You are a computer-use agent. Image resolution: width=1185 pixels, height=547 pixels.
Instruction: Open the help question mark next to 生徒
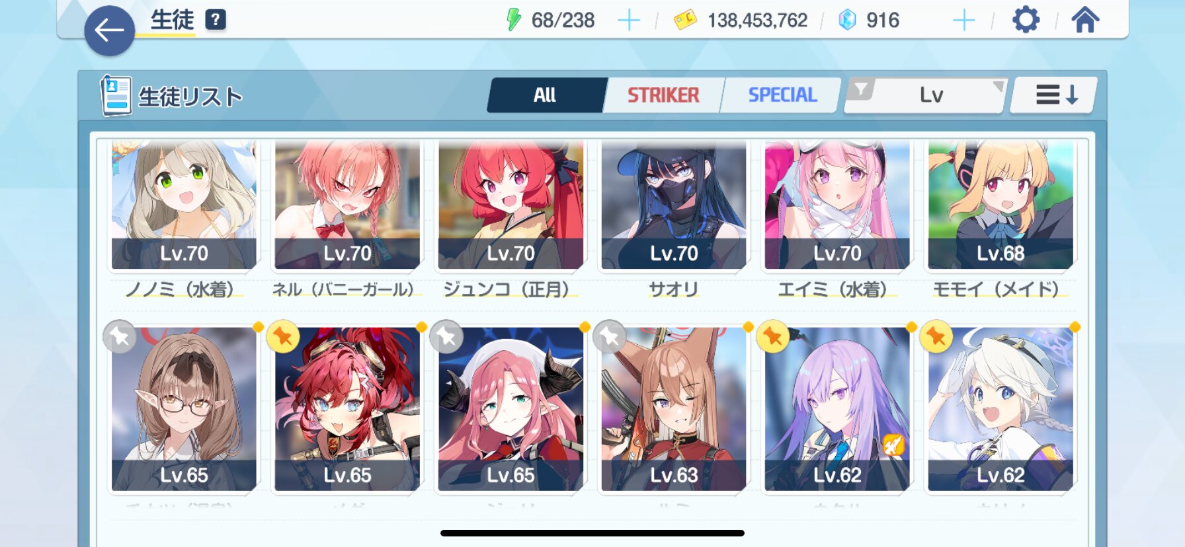tap(216, 20)
